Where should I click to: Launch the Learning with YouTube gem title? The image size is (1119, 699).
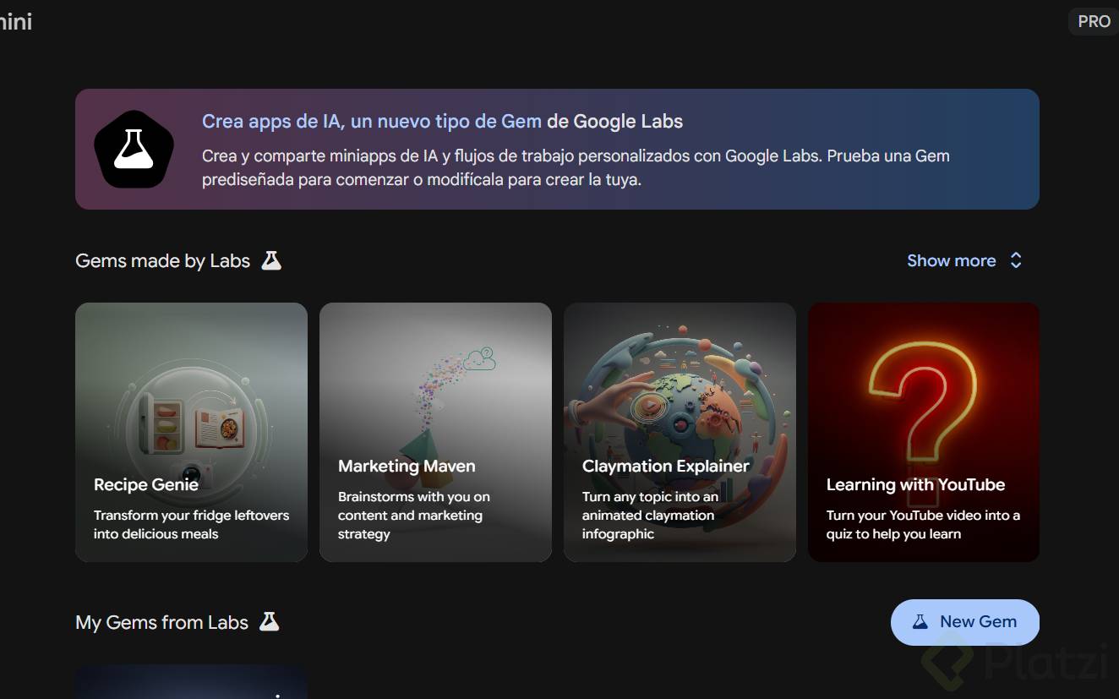915,484
